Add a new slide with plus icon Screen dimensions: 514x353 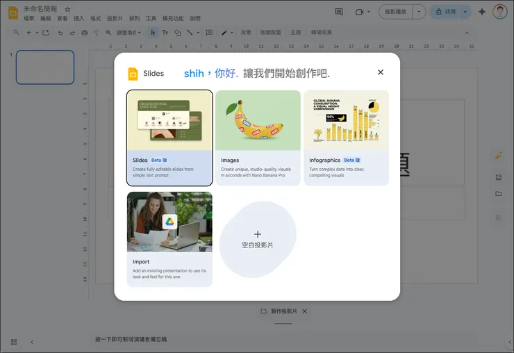tap(29, 33)
